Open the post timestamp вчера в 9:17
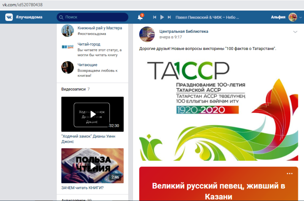This screenshot has width=304, height=201. click(x=171, y=37)
